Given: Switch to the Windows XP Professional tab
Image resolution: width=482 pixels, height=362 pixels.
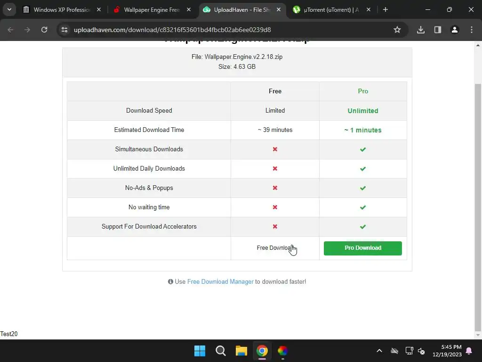Looking at the screenshot, I should pyautogui.click(x=62, y=10).
